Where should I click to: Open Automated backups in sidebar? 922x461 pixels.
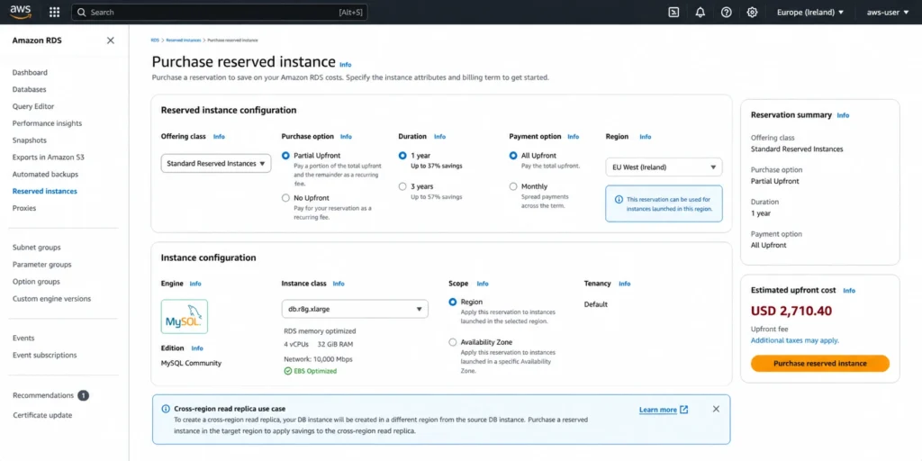[x=45, y=175]
